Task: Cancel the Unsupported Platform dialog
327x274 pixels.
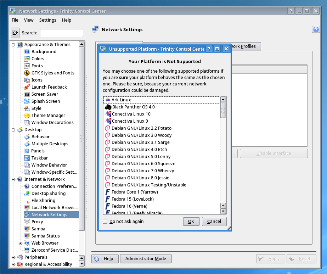Action: pos(214,222)
